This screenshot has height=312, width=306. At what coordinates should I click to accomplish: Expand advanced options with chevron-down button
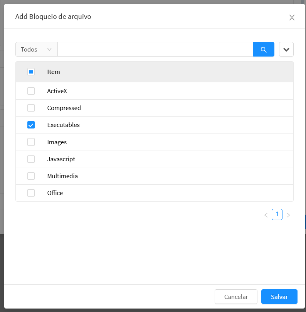pyautogui.click(x=286, y=50)
